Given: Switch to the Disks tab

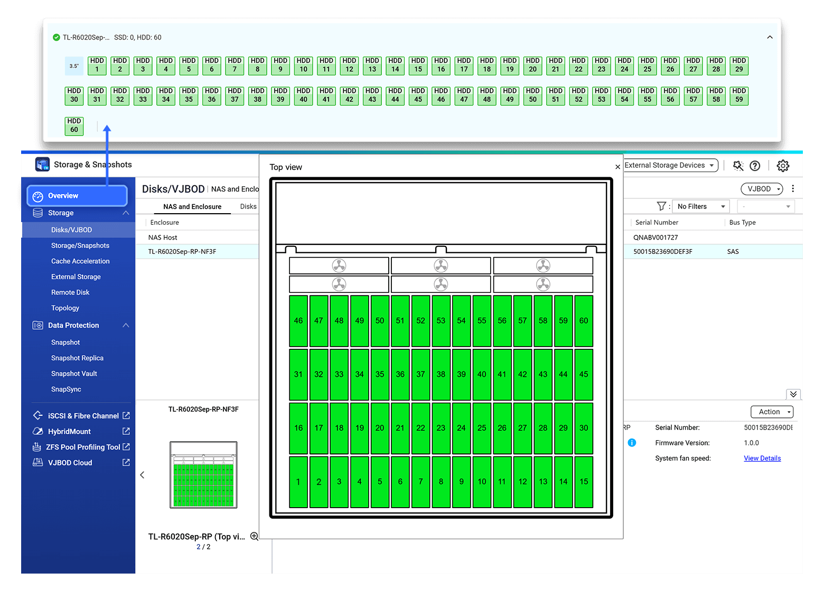Looking at the screenshot, I should [x=248, y=206].
